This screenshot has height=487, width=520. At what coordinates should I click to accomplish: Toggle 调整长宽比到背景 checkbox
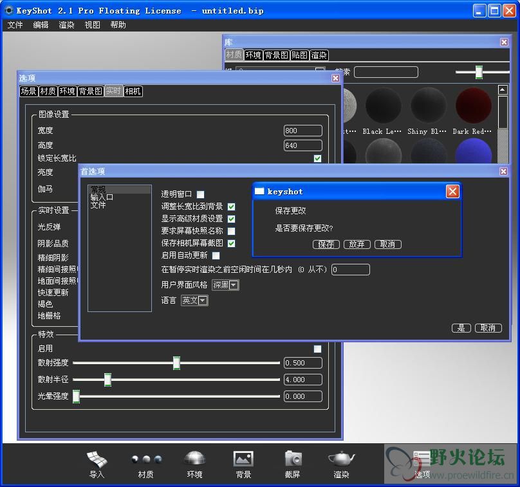tap(232, 207)
